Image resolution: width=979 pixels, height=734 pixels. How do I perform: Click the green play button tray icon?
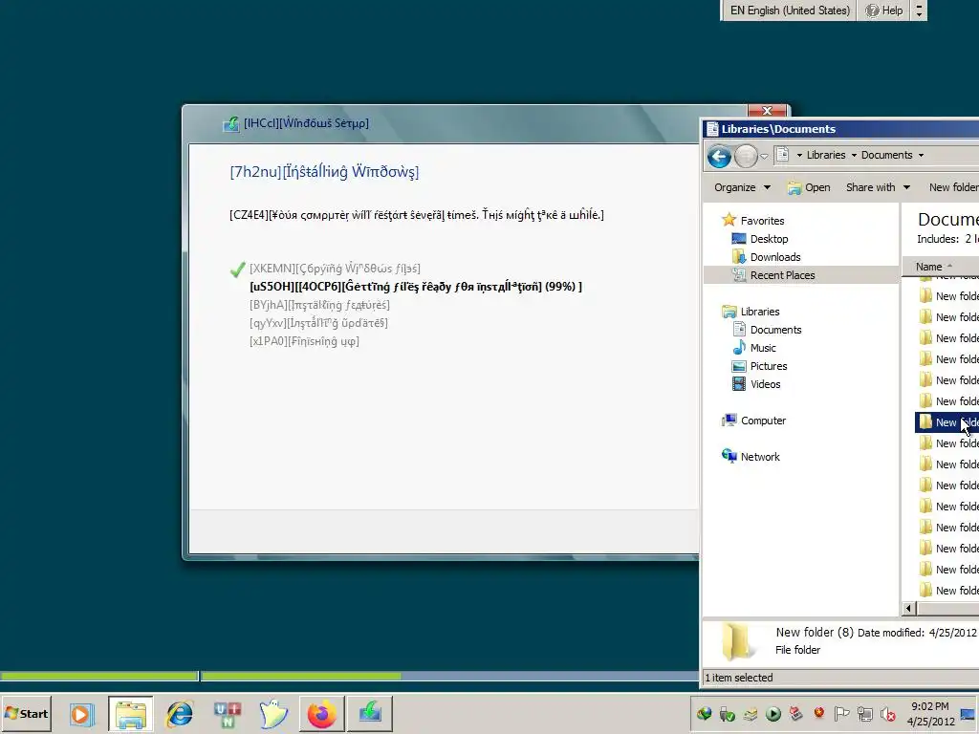[772, 713]
